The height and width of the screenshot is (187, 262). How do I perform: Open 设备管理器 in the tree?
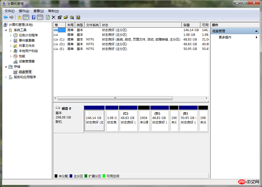pyautogui.click(x=26, y=61)
